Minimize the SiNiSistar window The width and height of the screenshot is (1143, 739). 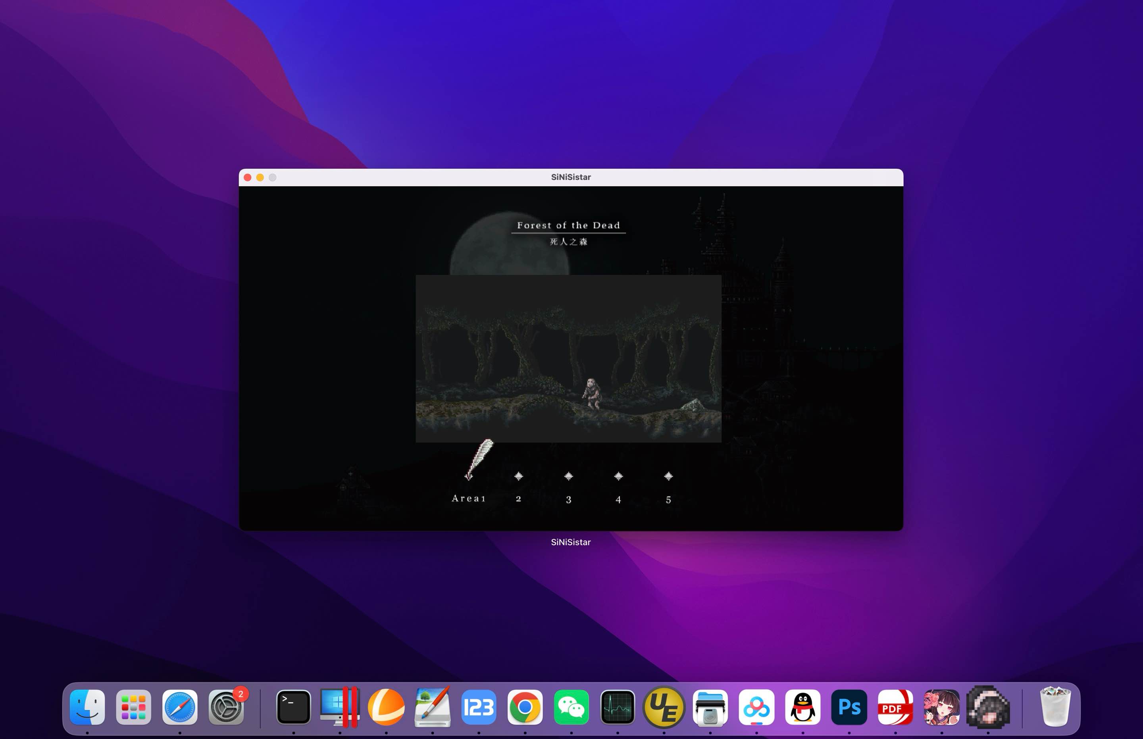pos(260,177)
